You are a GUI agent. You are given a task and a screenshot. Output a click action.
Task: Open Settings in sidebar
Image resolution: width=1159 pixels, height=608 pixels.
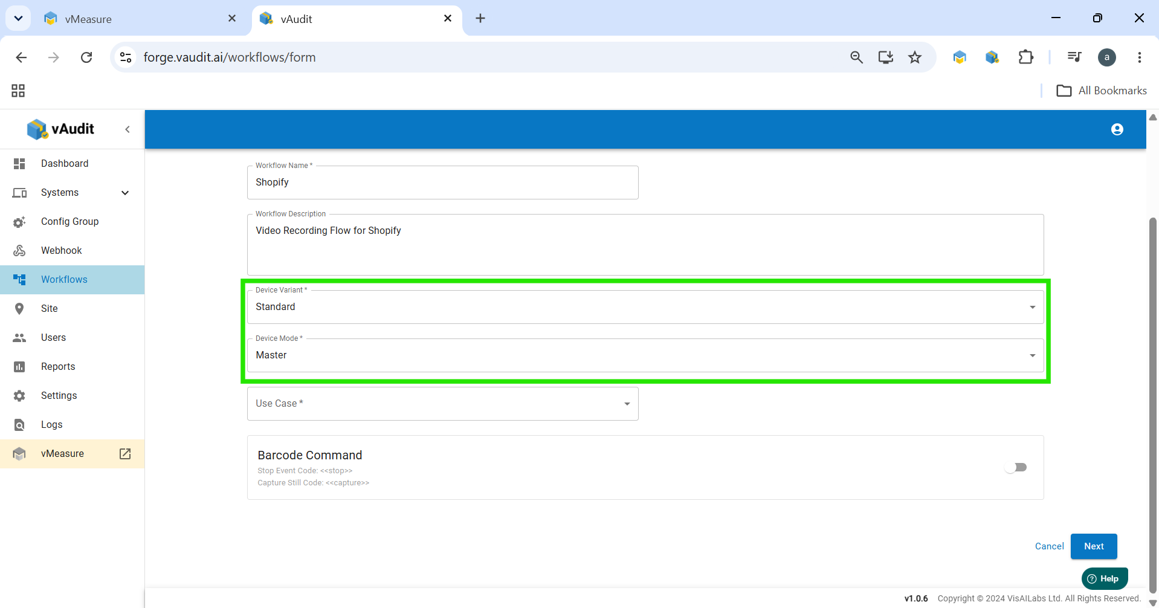click(59, 395)
